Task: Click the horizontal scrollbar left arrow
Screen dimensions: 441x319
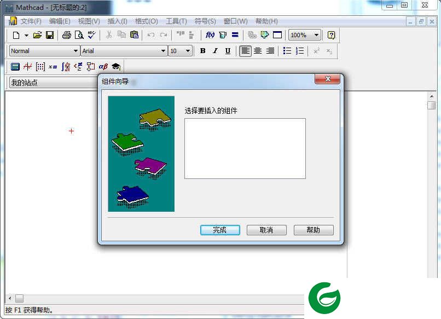Action: pos(10,298)
